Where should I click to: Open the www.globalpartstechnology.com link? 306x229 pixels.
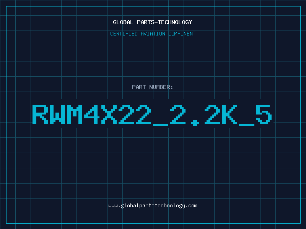153,206
